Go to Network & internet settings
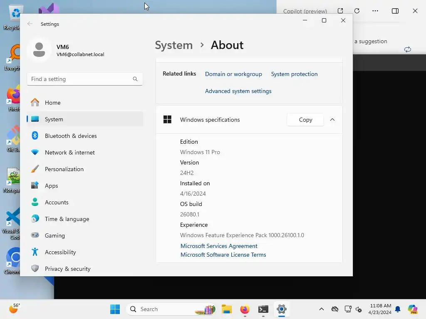 (85, 152)
